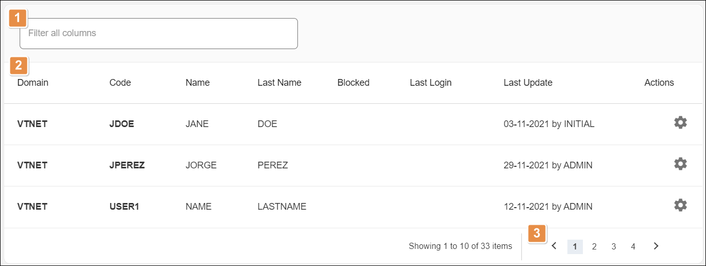Jump to page 4 of results

[633, 247]
